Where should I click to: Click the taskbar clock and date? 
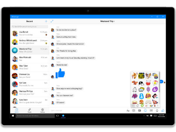click(161, 116)
